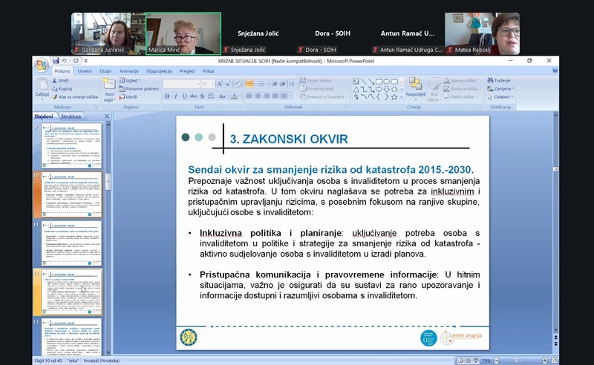Open the Raspodijeli arrange tool
Image resolution: width=594 pixels, height=365 pixels.
click(416, 87)
